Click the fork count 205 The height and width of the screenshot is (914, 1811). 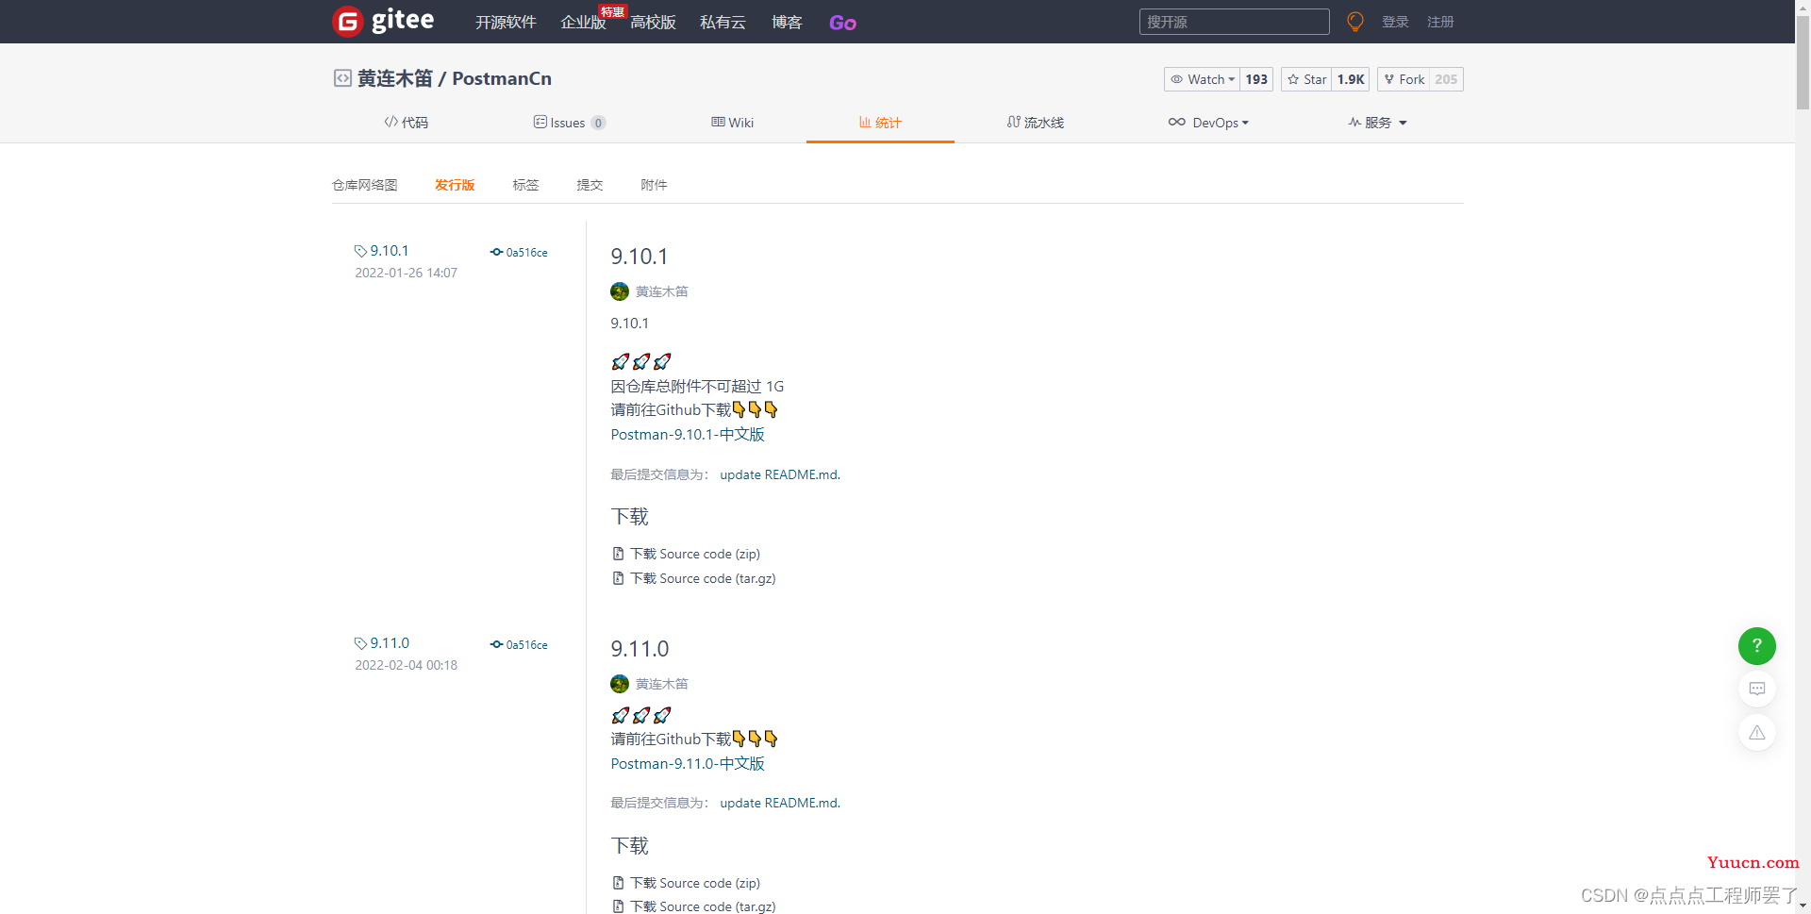click(x=1446, y=79)
